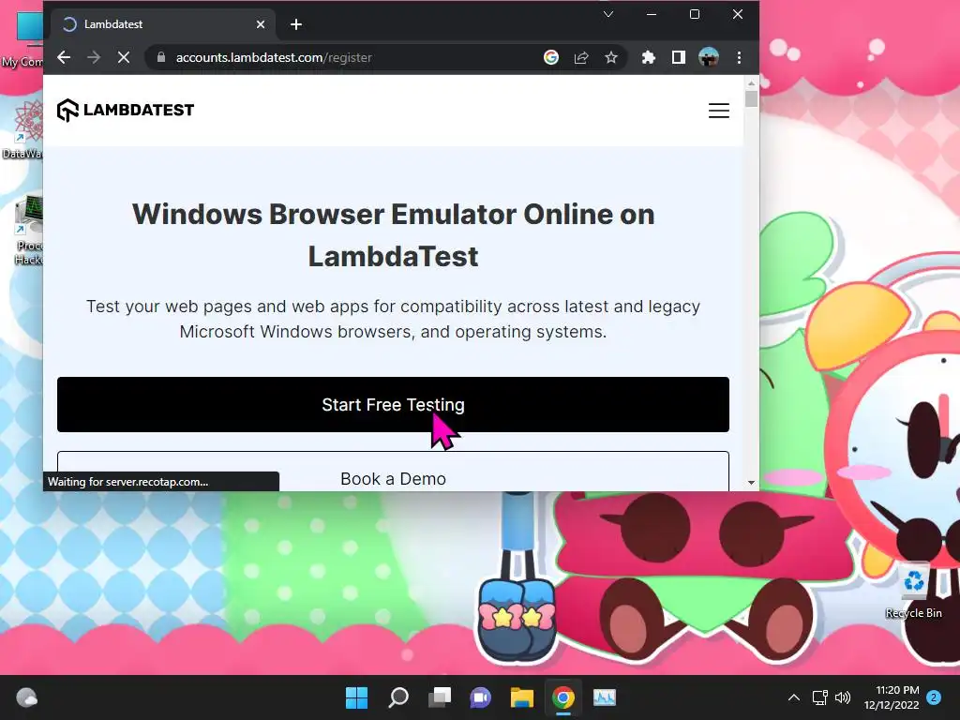
Task: Open the Windows Start menu
Action: pyautogui.click(x=357, y=697)
